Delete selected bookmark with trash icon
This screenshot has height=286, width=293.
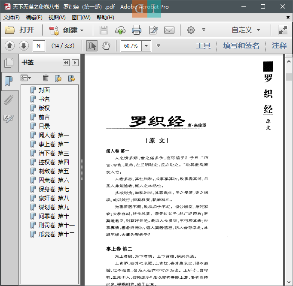46,78
